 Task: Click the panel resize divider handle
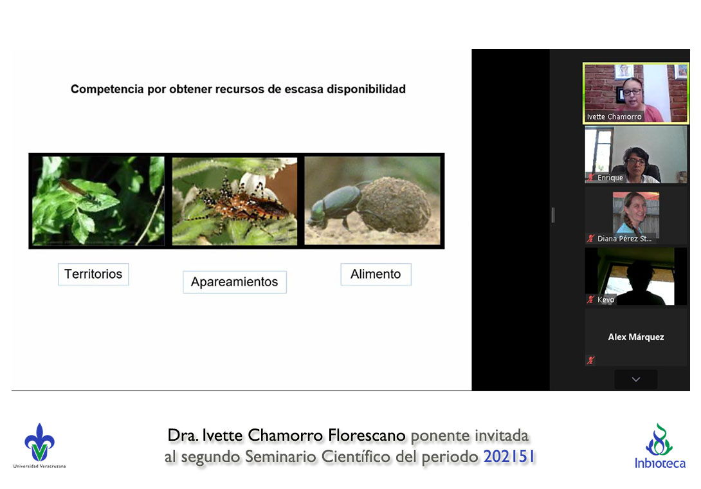[x=552, y=215]
